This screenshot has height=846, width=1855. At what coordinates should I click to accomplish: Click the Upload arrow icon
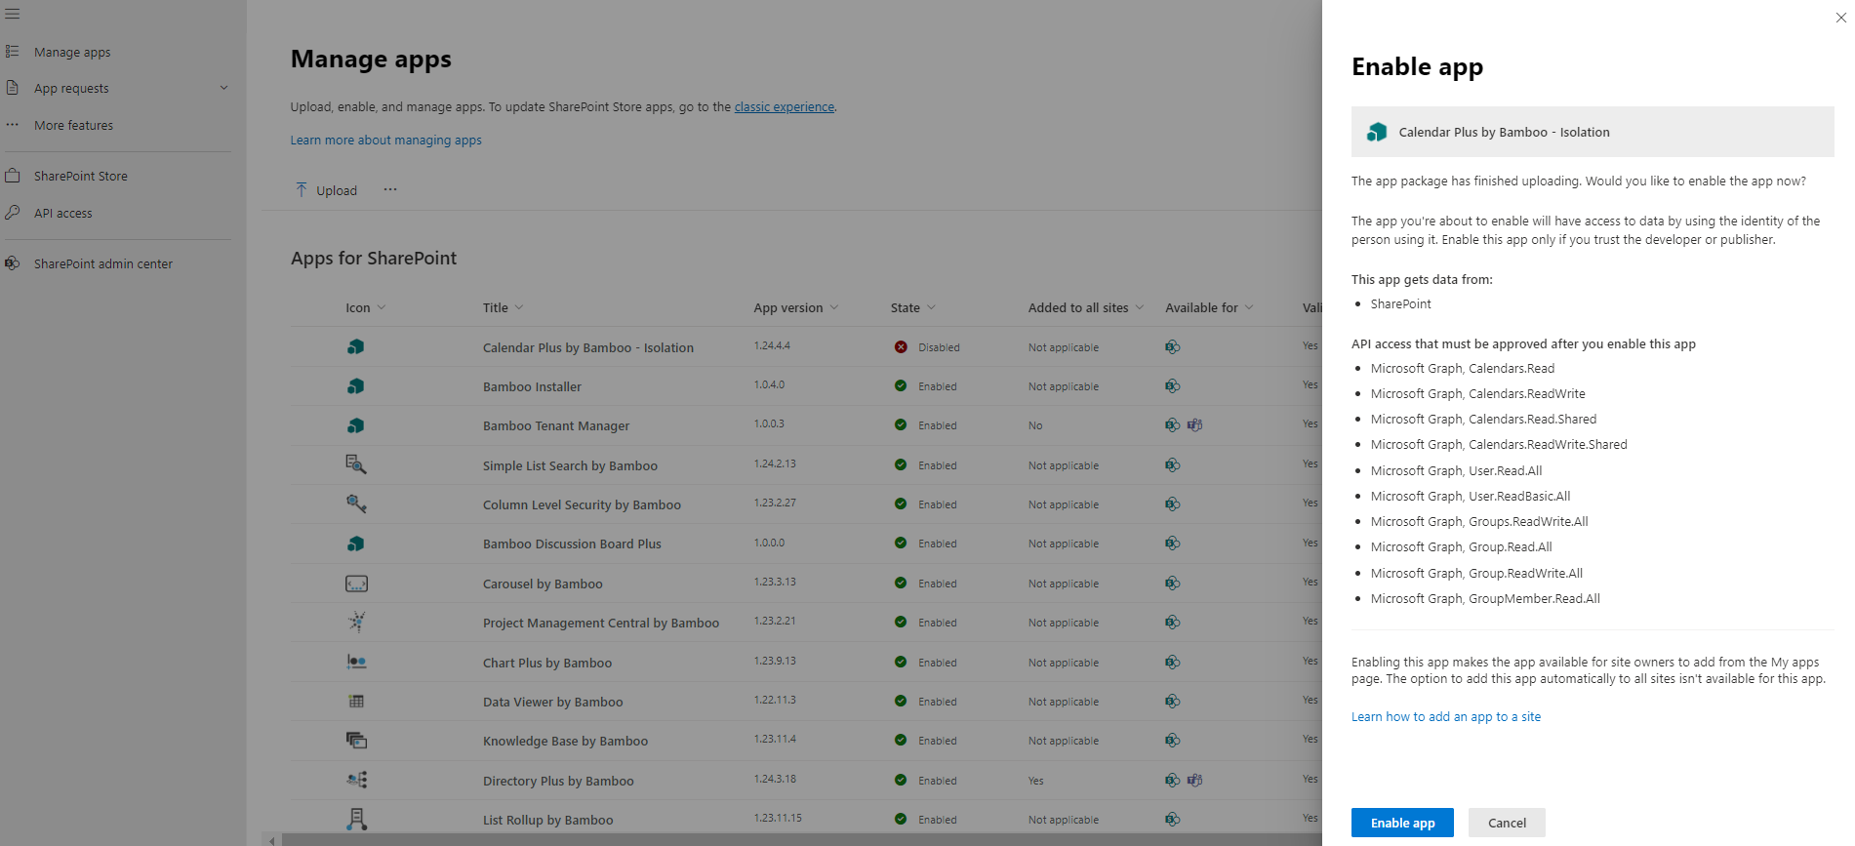(x=302, y=189)
